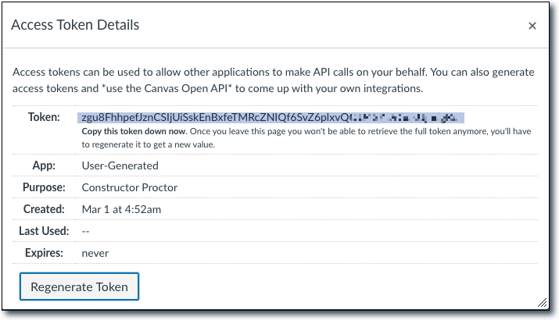
Task: Click the 'Created:' row label
Action: click(x=44, y=209)
